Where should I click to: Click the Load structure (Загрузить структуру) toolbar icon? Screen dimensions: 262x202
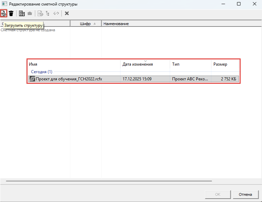(3, 13)
